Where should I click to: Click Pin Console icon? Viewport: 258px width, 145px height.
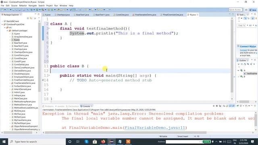coord(237,106)
